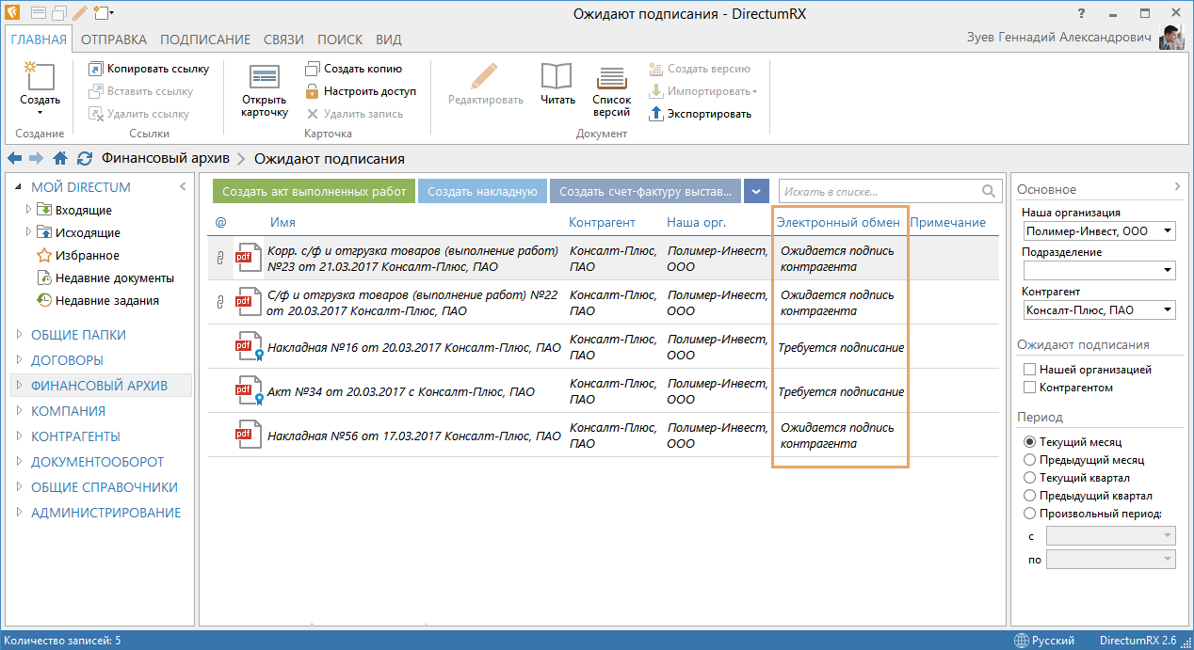Click the Home icon in navigation bar
The width and height of the screenshot is (1194, 650).
coord(60,159)
